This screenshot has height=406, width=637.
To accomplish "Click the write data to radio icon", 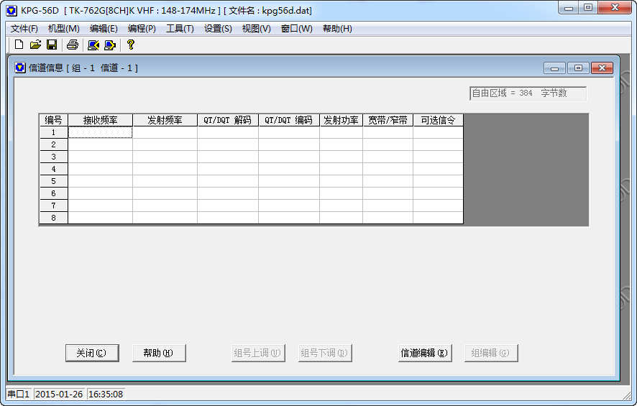I will (x=109, y=45).
